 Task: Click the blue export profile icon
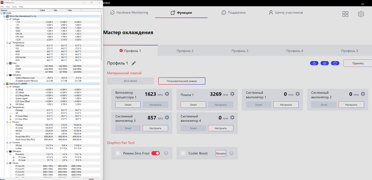pyautogui.click(x=314, y=63)
